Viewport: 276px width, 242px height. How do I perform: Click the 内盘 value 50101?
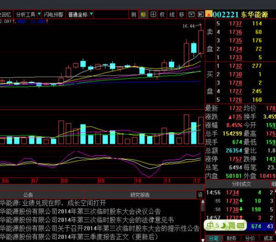(234, 176)
